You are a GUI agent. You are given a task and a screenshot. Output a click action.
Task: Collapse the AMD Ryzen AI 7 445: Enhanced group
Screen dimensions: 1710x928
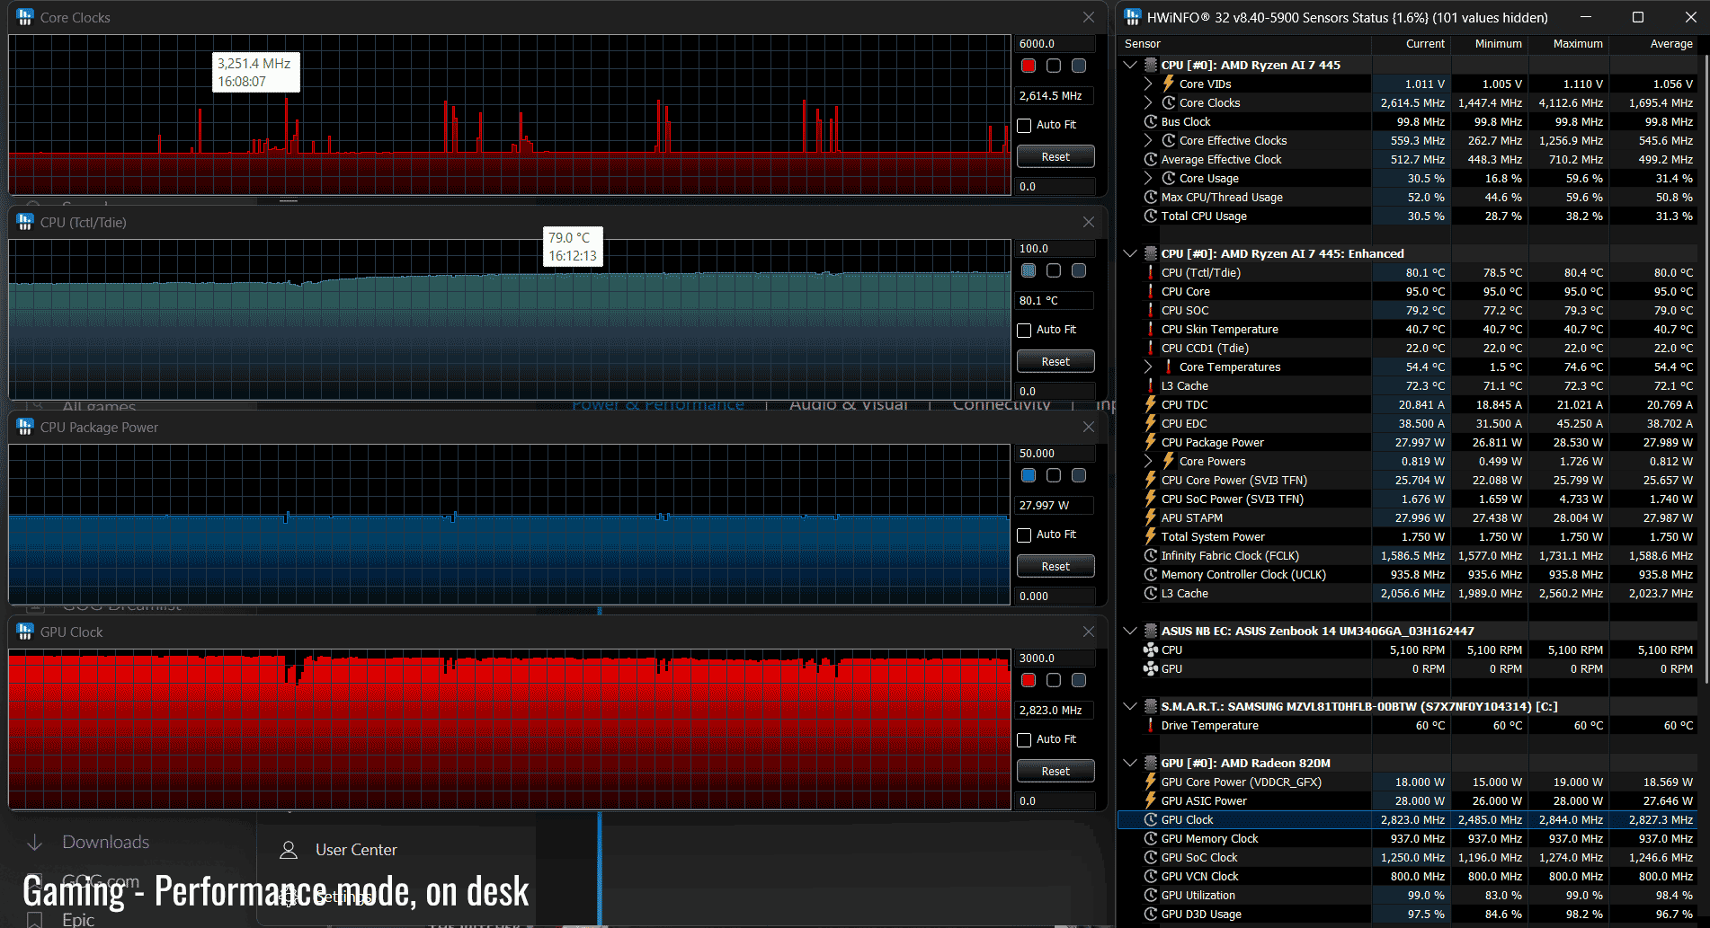[1130, 253]
